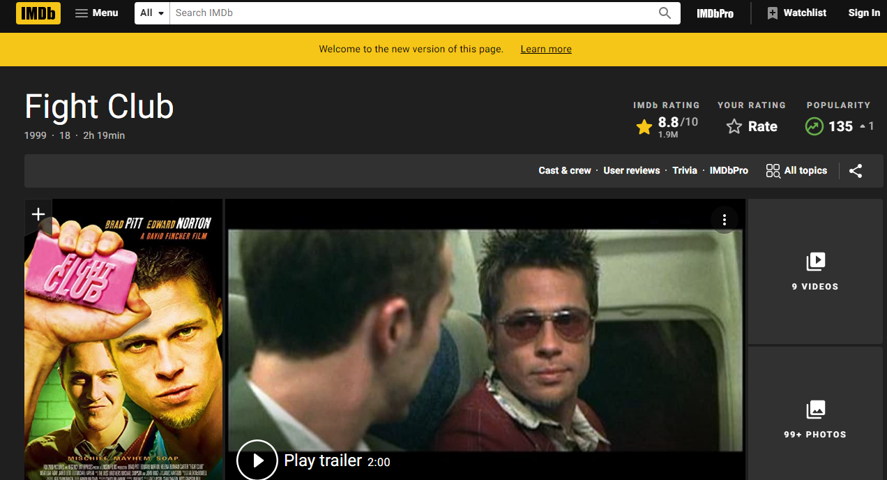Click the 1999 release year
This screenshot has height=480, width=887.
tap(35, 135)
